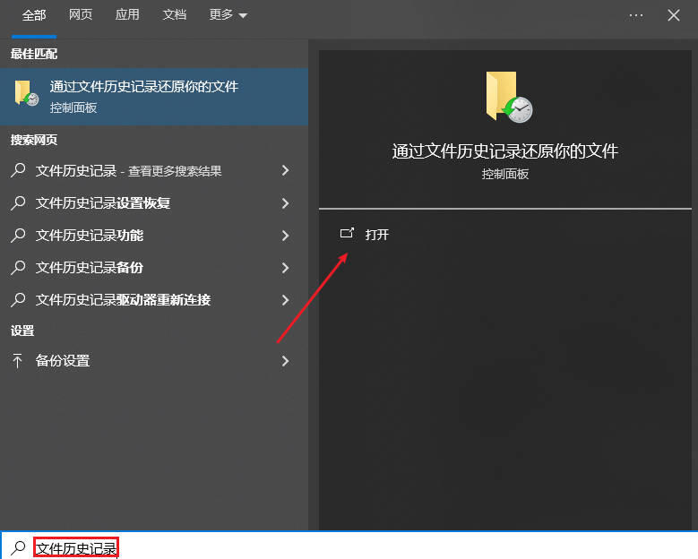Screen dimensions: 698x559
Task: Click the large File History icon in preview
Action: 509,97
